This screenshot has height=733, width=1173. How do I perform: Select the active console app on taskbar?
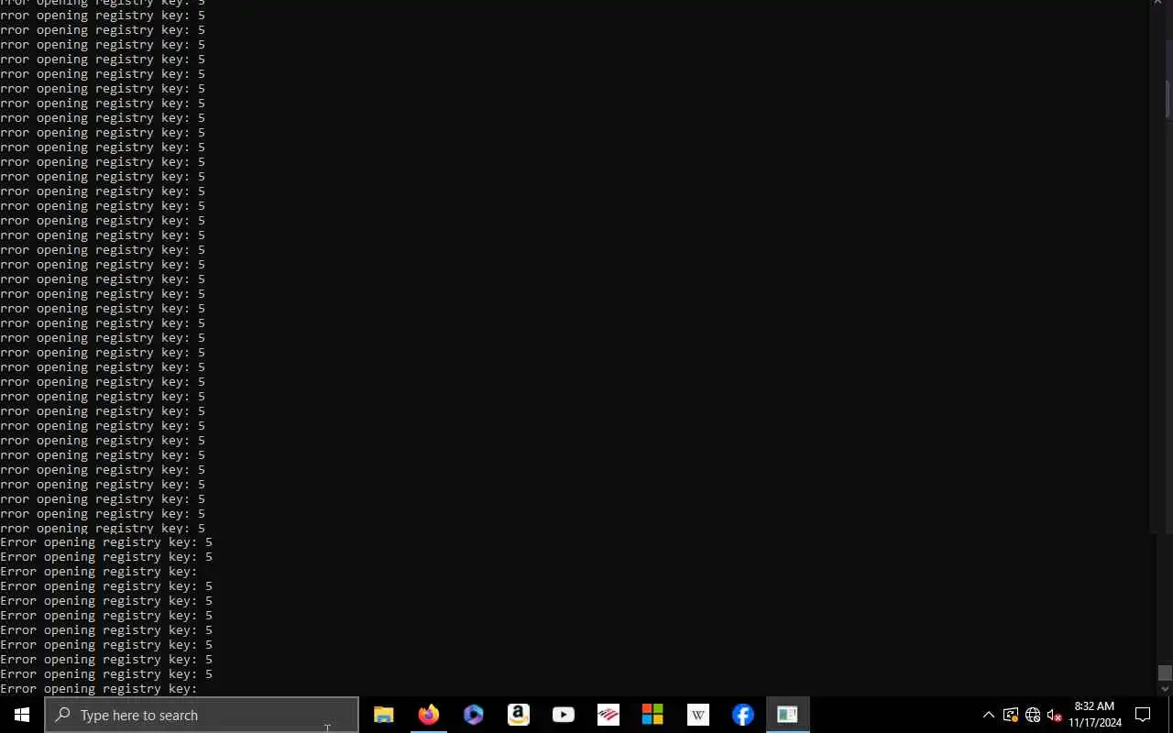(788, 715)
